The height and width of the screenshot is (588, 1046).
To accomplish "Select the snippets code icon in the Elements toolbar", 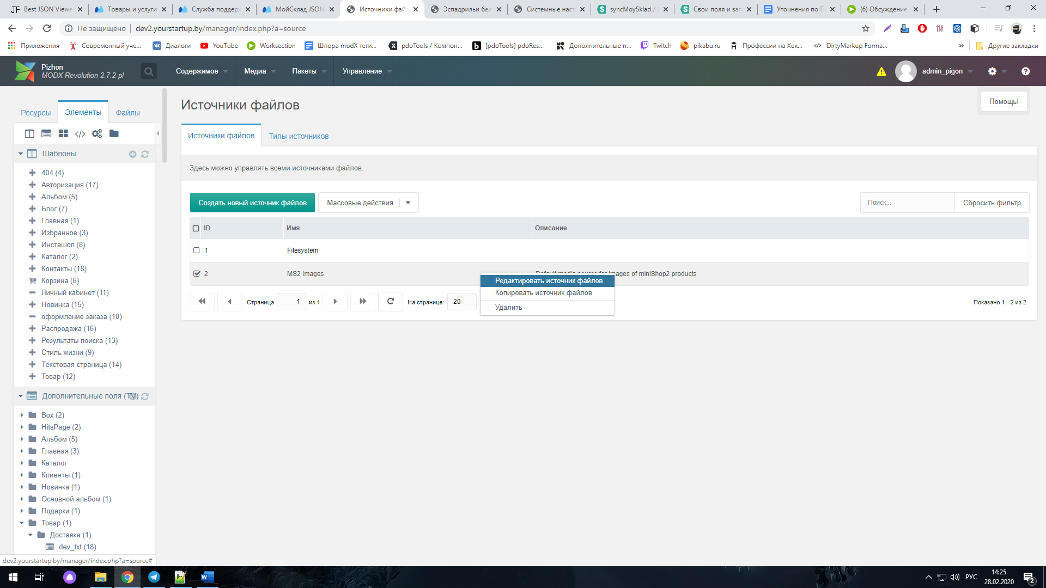I will pyautogui.click(x=80, y=134).
